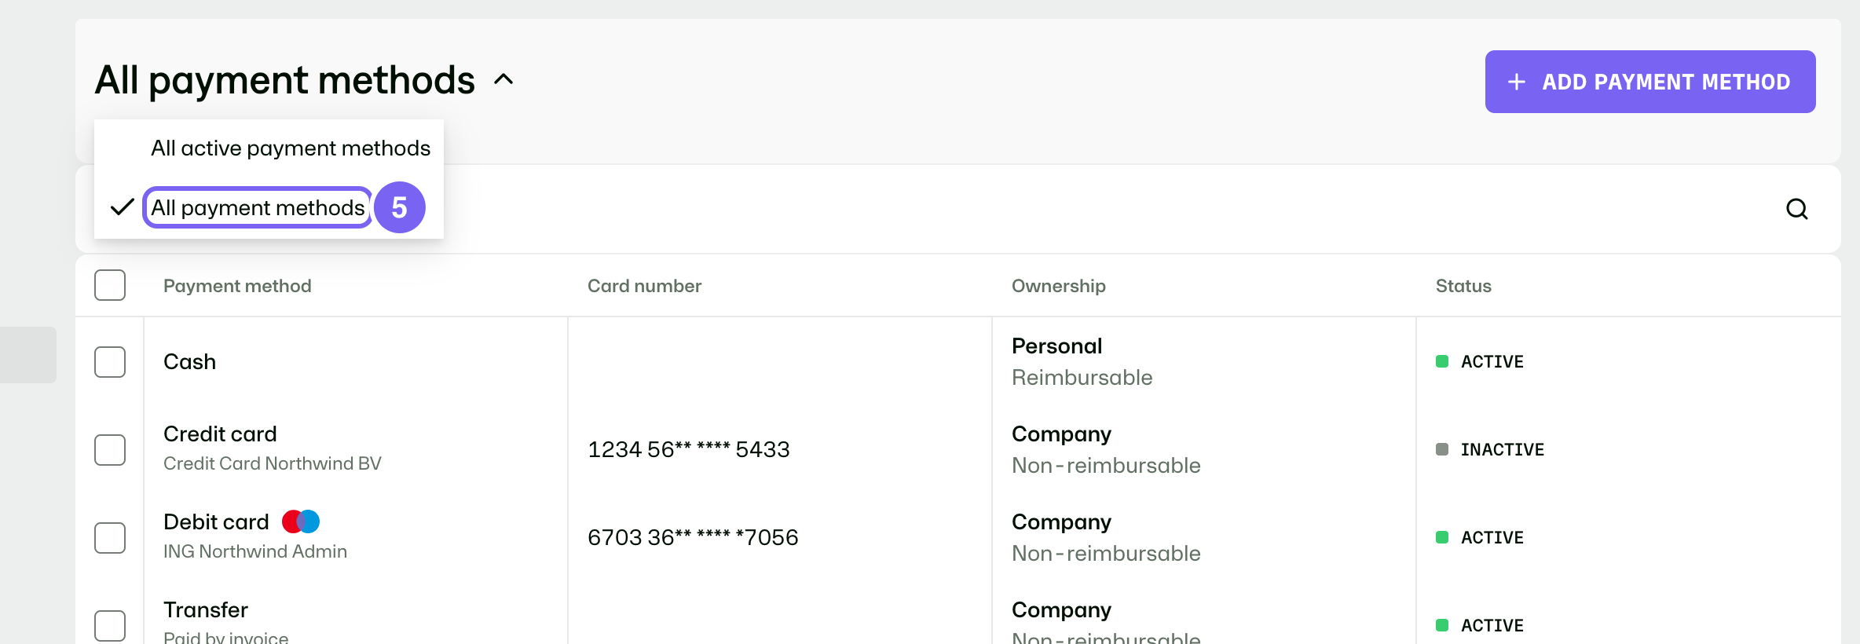Viewport: 1860px width, 644px height.
Task: Click Reimbursable label in Cash row
Action: point(1082,377)
